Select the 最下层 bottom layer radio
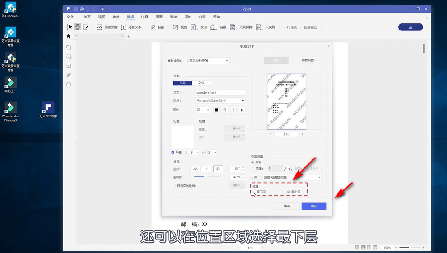 click(x=253, y=192)
